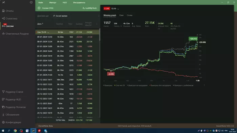Collapse the sidebar with the arrow icon
Screen dimensions: 237x133
coord(31,2)
